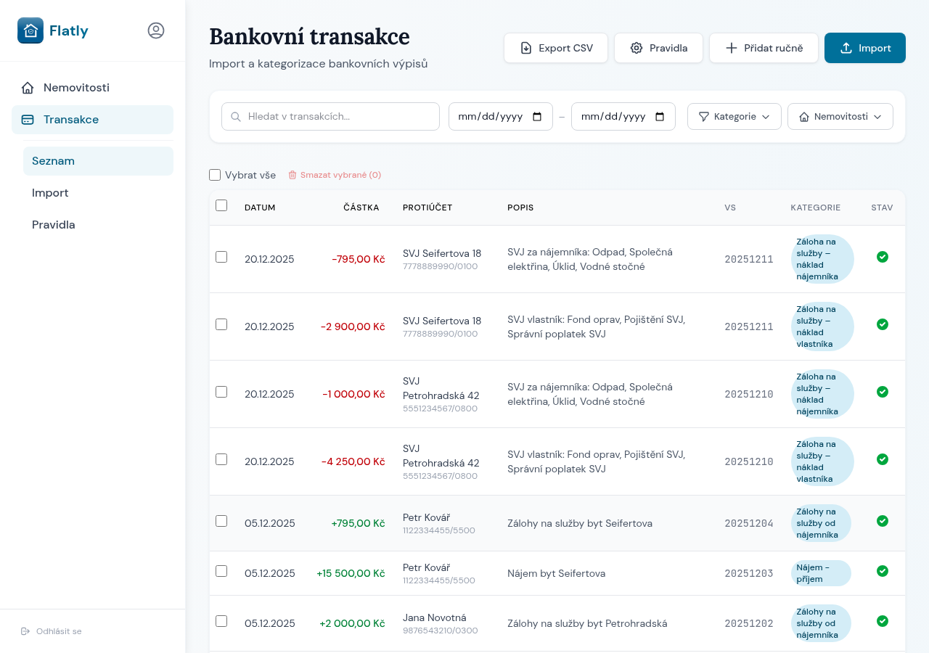
Task: Check the row for Petr Kovář rent payment
Action: [x=221, y=571]
